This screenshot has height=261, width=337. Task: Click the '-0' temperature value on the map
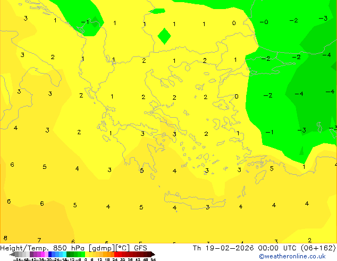[x=264, y=22]
